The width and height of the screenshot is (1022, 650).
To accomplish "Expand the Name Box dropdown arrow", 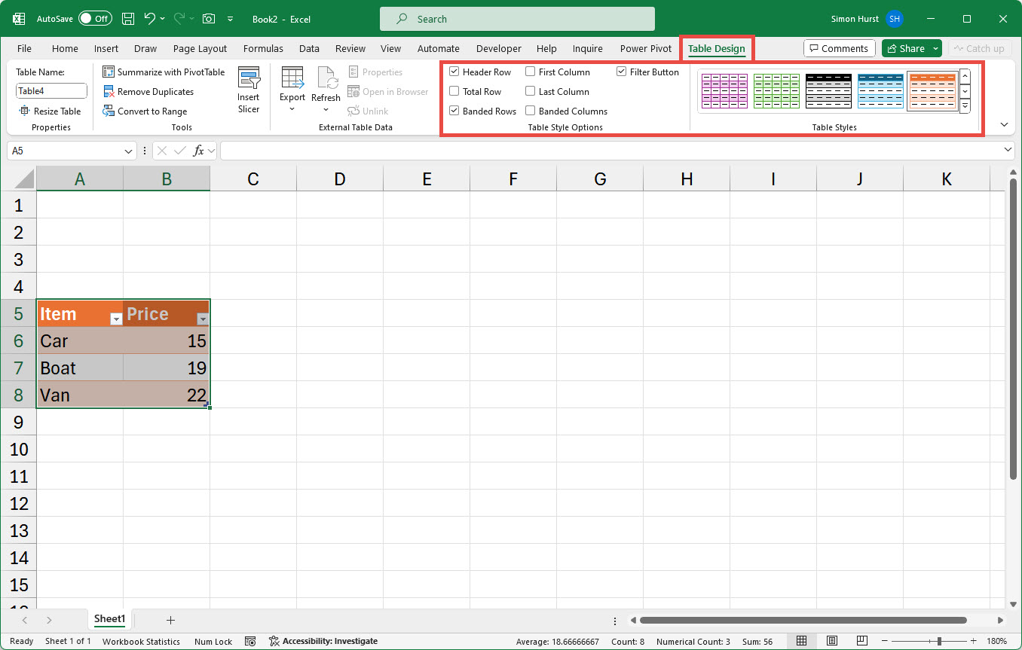I will point(128,151).
